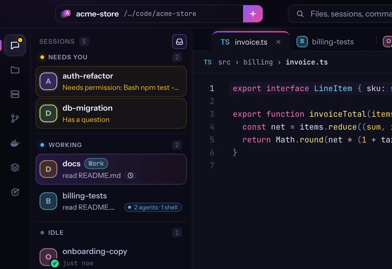Click the Needs permission status text
This screenshot has width=392, height=269.
tap(121, 88)
